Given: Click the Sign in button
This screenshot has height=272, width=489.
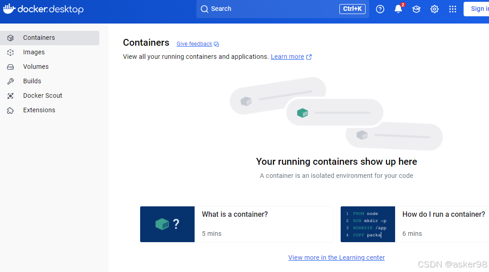Looking at the screenshot, I should (x=476, y=9).
